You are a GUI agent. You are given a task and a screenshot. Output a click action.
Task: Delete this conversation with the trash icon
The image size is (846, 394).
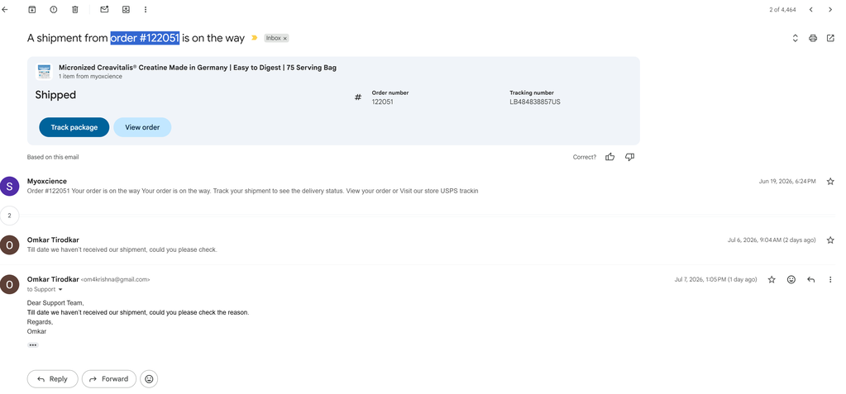(75, 10)
